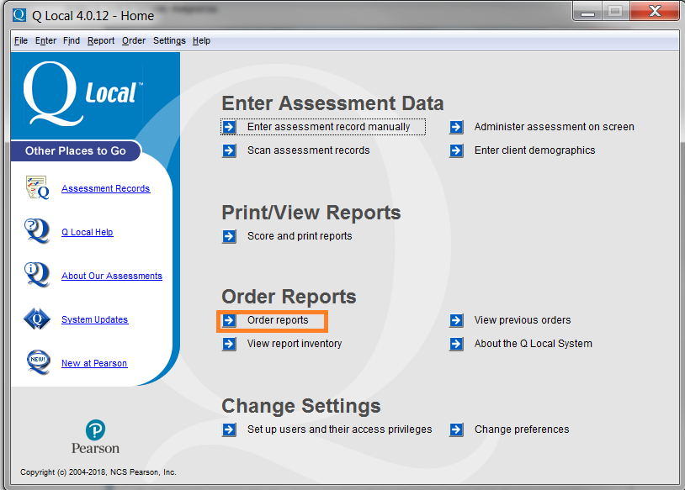The height and width of the screenshot is (490, 685).
Task: Click the arrow icon beside Scan assessment records
Action: click(x=230, y=150)
